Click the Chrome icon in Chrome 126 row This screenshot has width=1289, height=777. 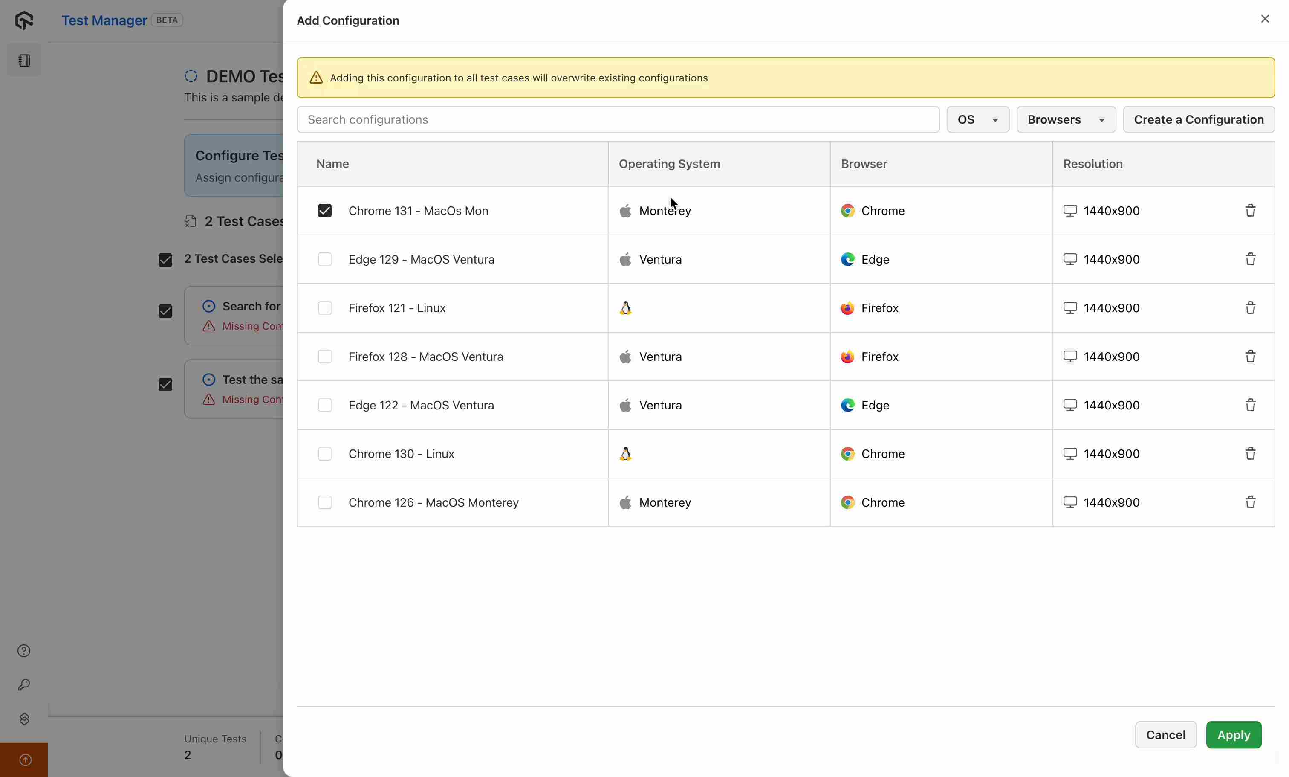[x=847, y=502]
